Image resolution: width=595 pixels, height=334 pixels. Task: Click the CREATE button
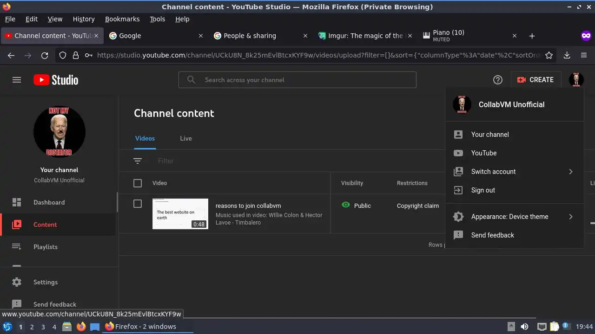535,80
